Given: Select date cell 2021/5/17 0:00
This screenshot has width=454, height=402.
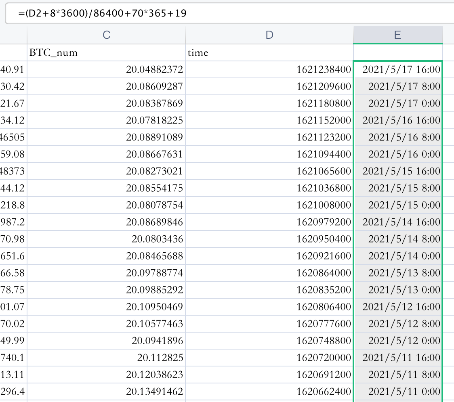Looking at the screenshot, I should 398,103.
